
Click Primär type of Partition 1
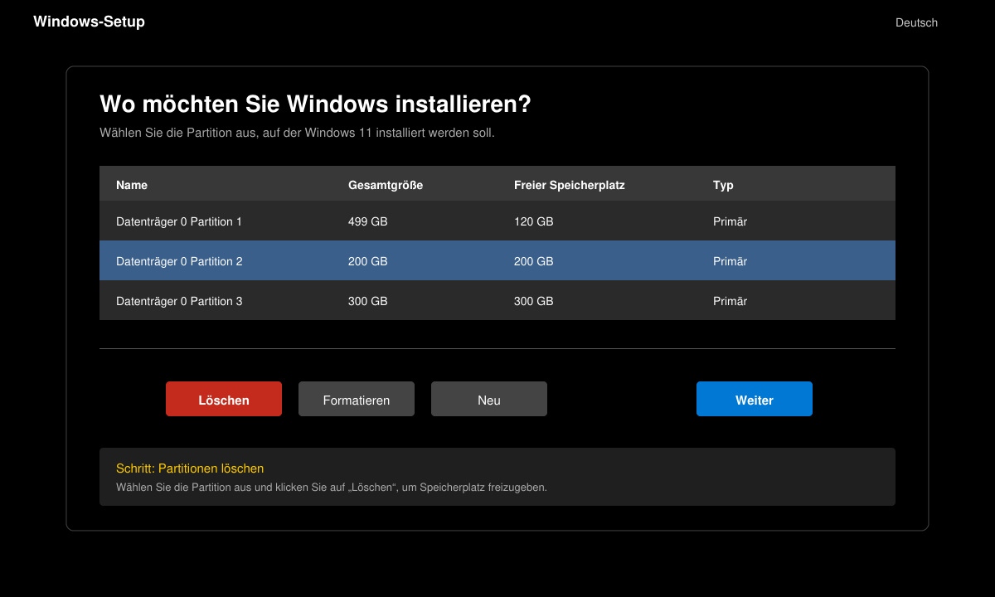tap(730, 221)
